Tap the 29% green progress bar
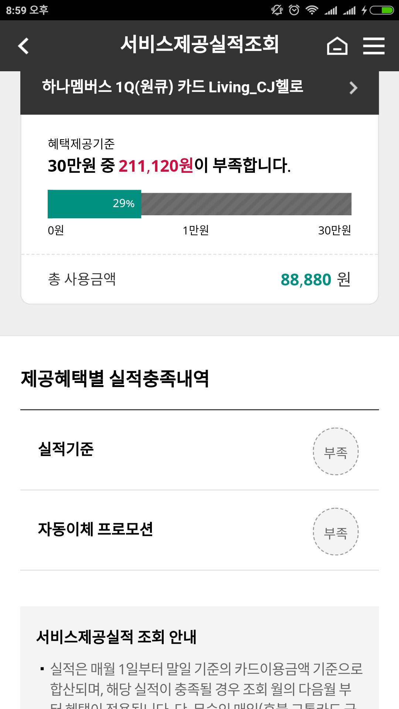Image resolution: width=399 pixels, height=709 pixels. [x=94, y=204]
